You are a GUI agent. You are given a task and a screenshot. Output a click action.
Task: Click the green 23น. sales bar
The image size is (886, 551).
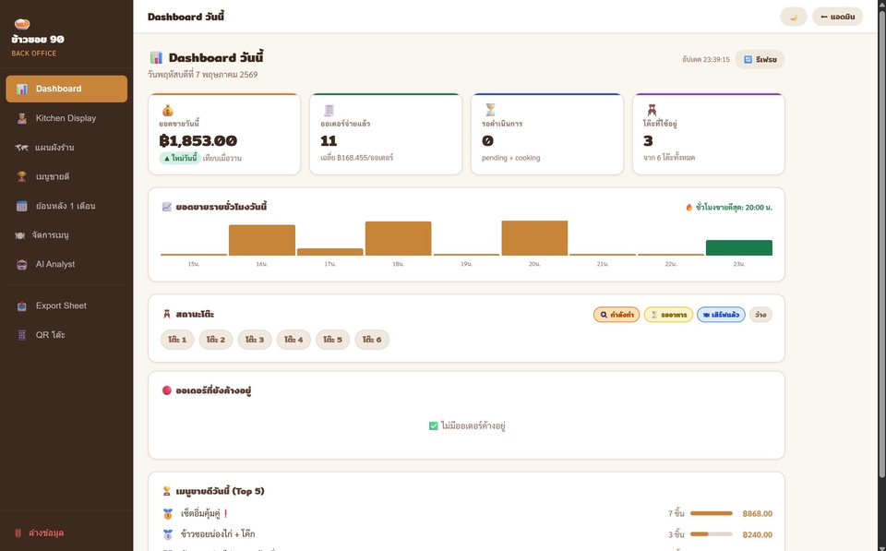click(738, 247)
